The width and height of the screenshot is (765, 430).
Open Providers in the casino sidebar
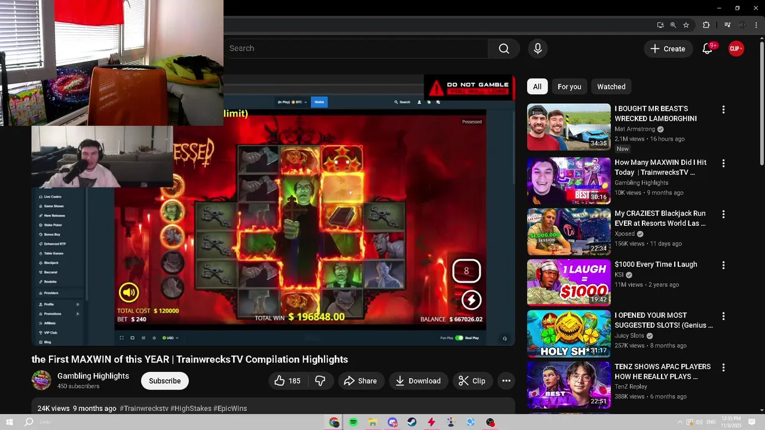(51, 293)
